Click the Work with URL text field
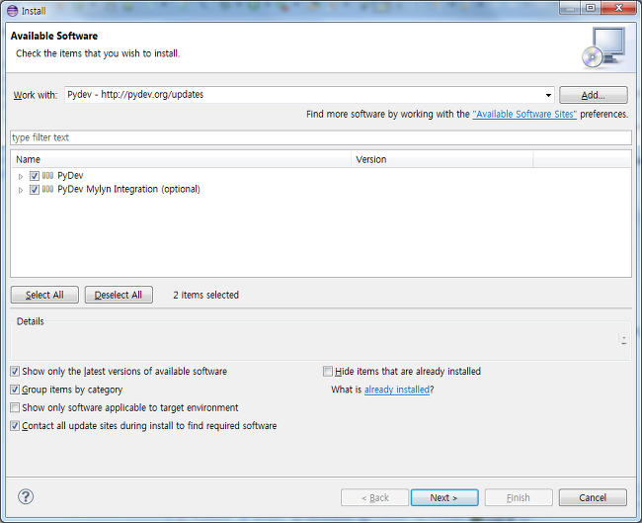Image resolution: width=642 pixels, height=523 pixels. click(304, 95)
